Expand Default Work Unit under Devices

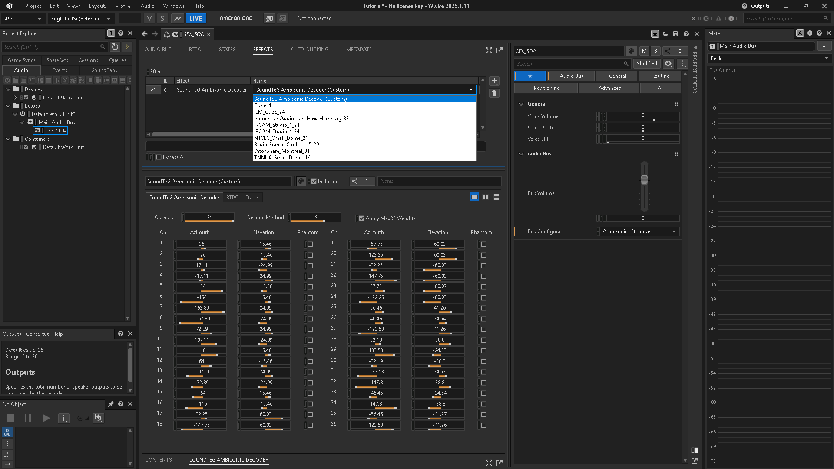pyautogui.click(x=15, y=98)
